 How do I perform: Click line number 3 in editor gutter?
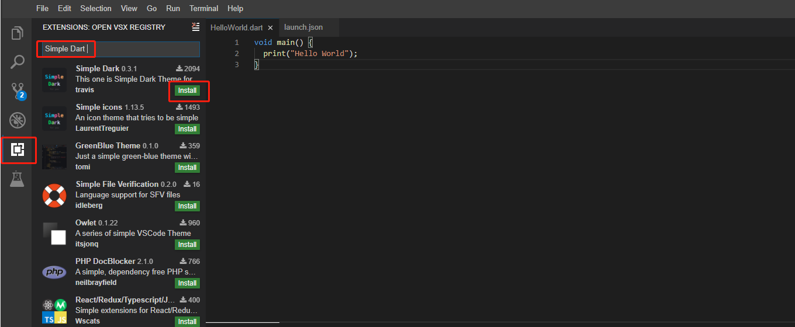[x=237, y=64]
